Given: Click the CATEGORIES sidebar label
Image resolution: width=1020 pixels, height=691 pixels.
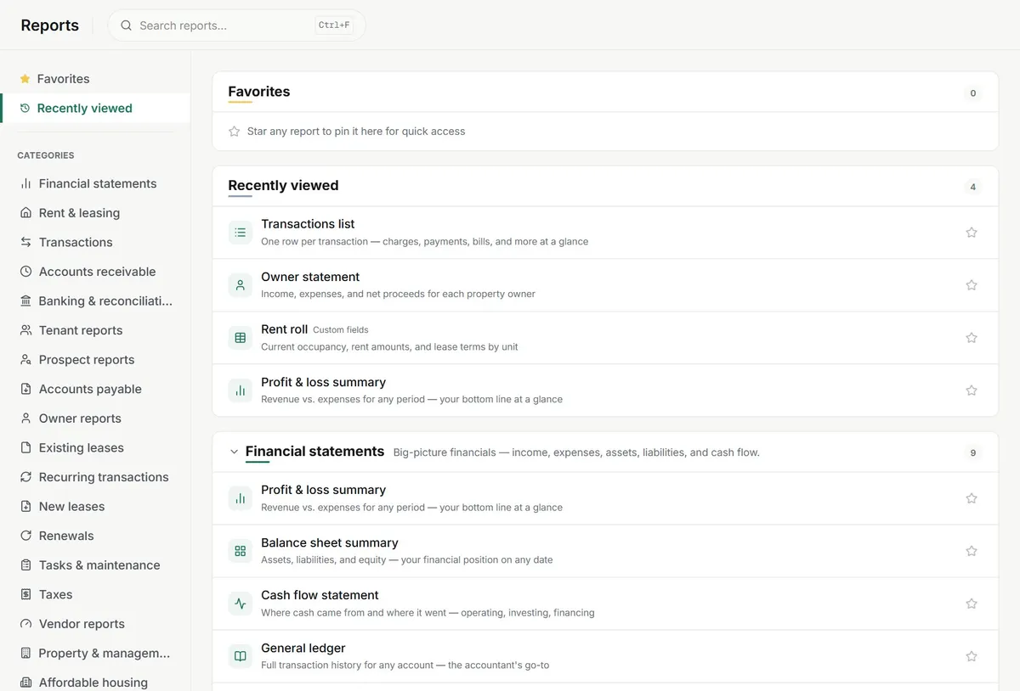Looking at the screenshot, I should point(46,155).
